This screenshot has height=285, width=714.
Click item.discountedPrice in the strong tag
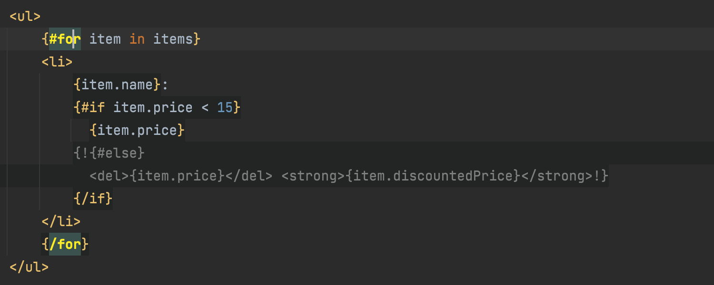coord(432,176)
